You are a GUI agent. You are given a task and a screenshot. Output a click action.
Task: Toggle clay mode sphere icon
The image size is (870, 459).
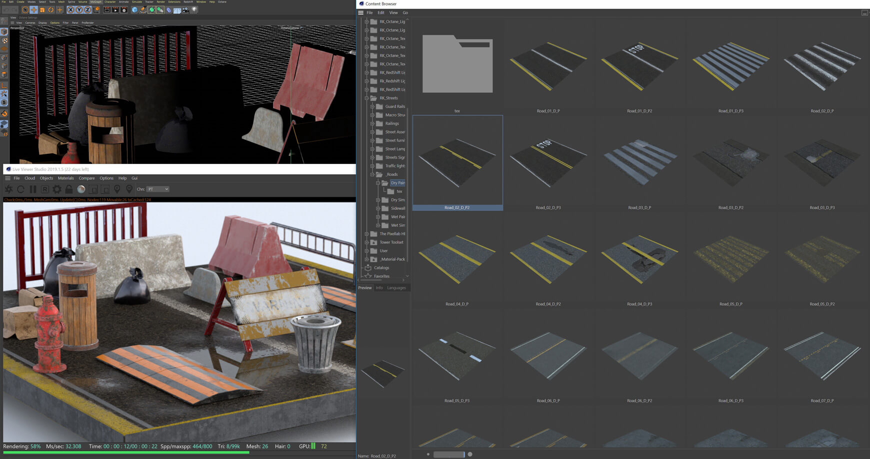81,189
